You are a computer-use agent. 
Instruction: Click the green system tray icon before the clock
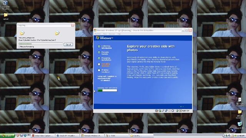[235, 136]
